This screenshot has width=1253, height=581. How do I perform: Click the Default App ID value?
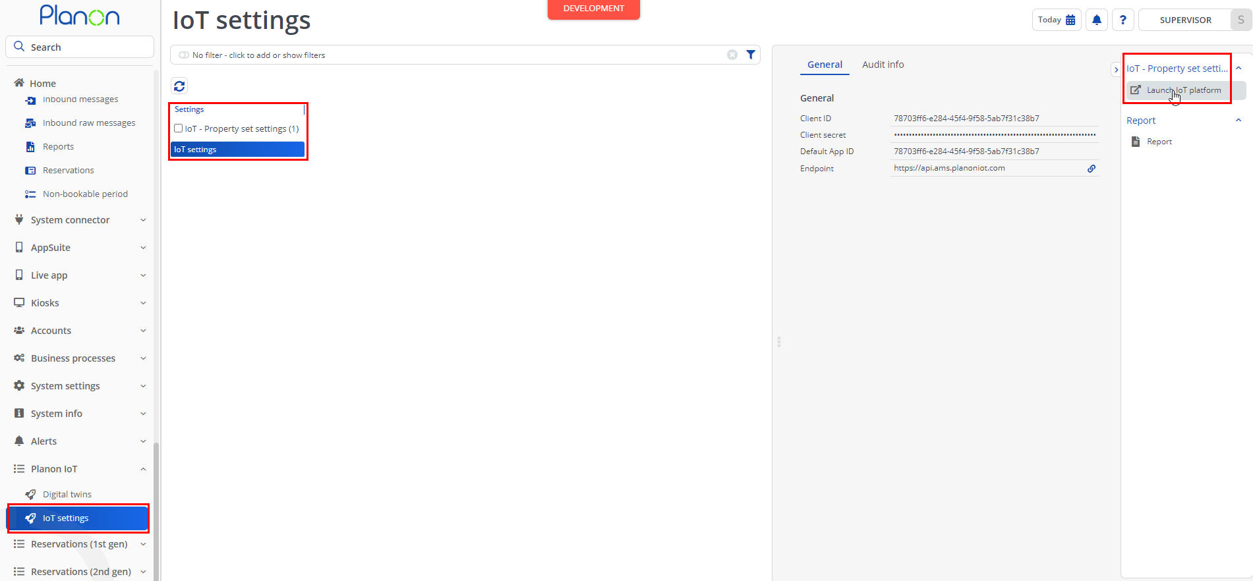pyautogui.click(x=966, y=152)
